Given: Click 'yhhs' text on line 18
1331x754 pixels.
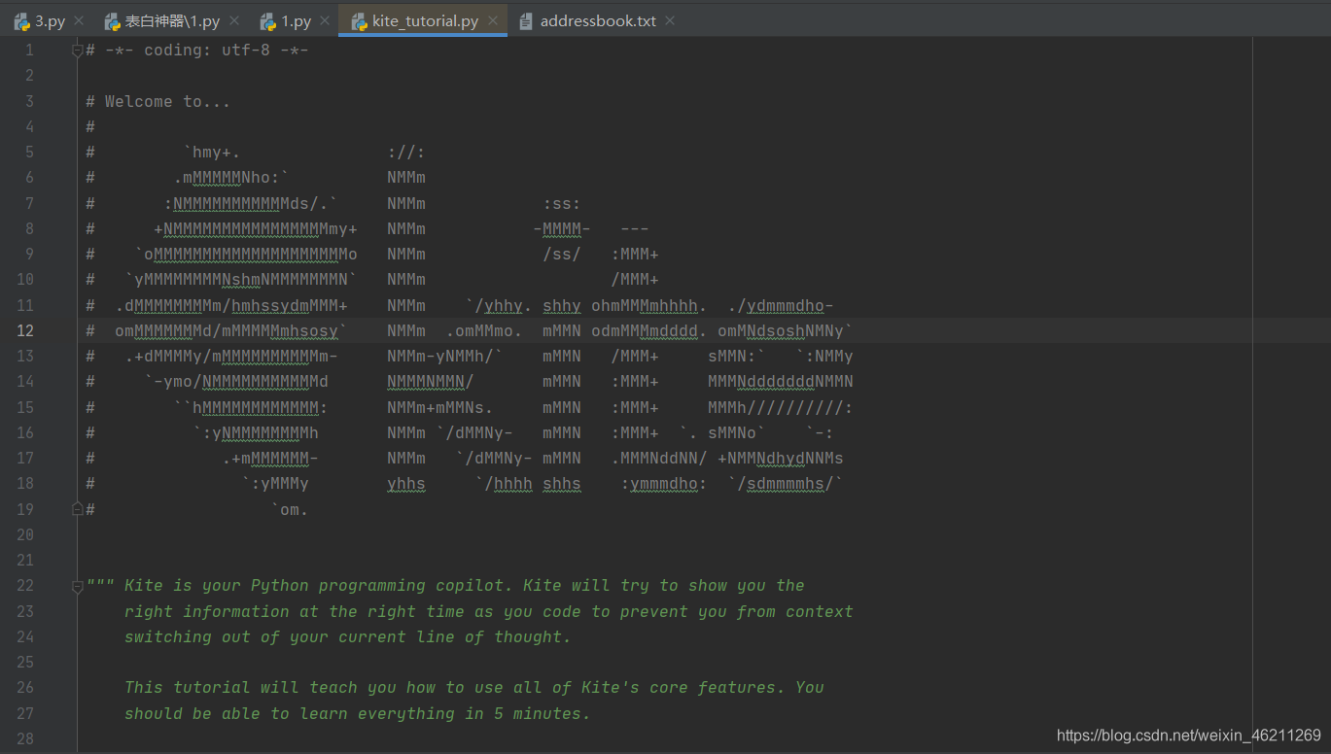Looking at the screenshot, I should tap(406, 483).
